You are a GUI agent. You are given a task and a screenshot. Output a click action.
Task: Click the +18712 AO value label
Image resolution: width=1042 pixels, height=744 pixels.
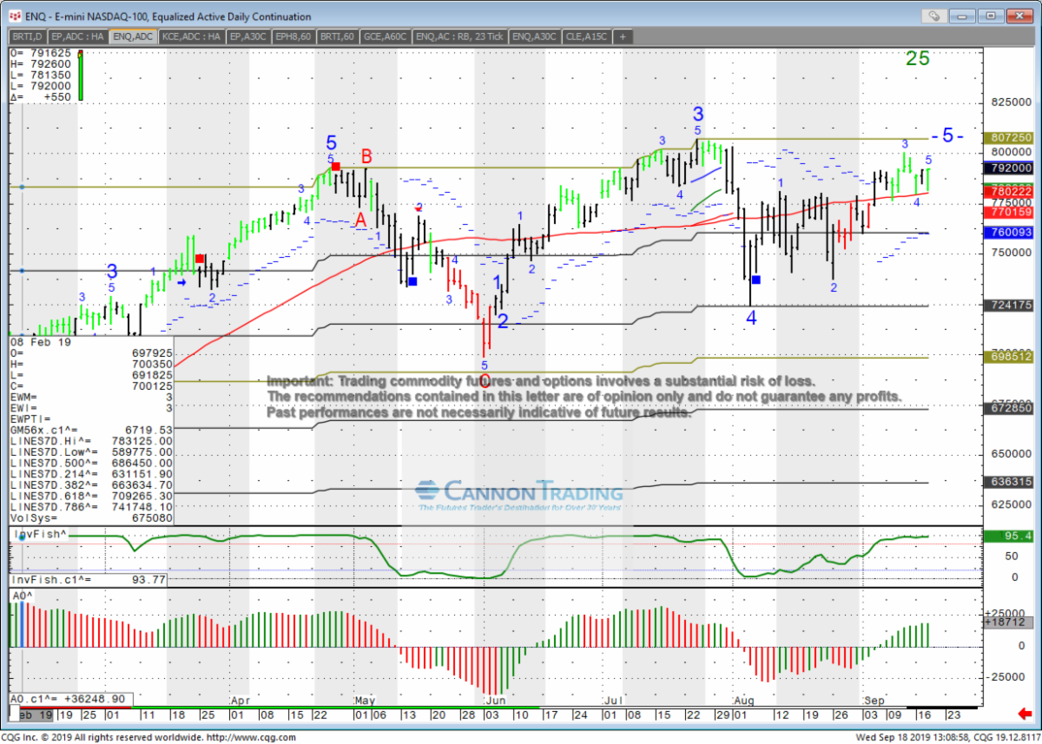click(x=1008, y=623)
